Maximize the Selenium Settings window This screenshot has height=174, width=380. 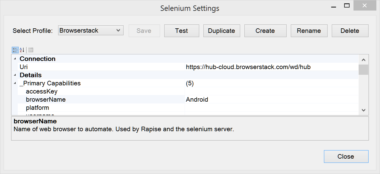coord(347,6)
